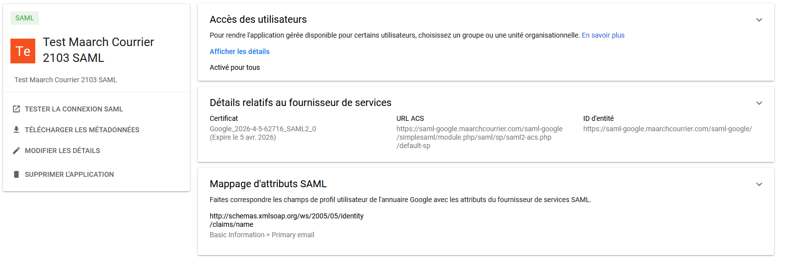This screenshot has width=785, height=261.
Task: Click the external-link icon for testing SAML connection
Action: pos(16,109)
